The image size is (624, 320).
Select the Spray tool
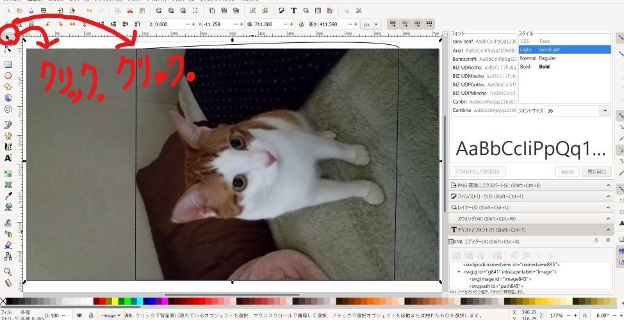pyautogui.click(x=8, y=234)
